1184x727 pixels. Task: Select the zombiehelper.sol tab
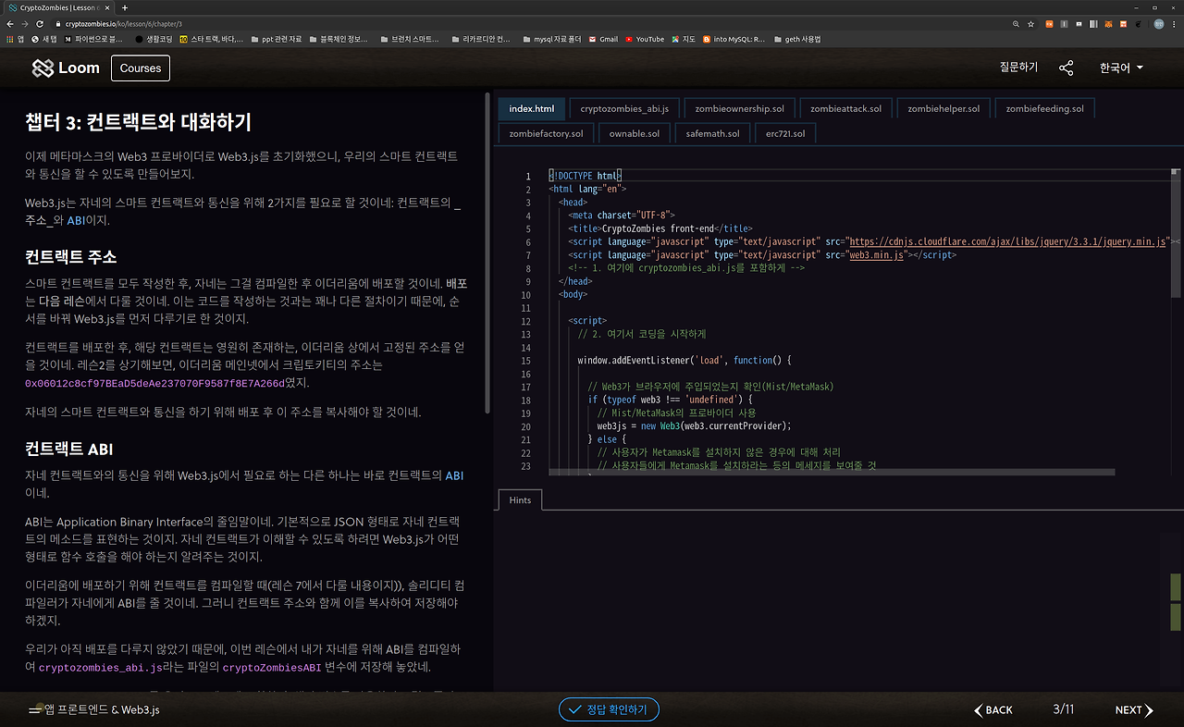tap(943, 108)
